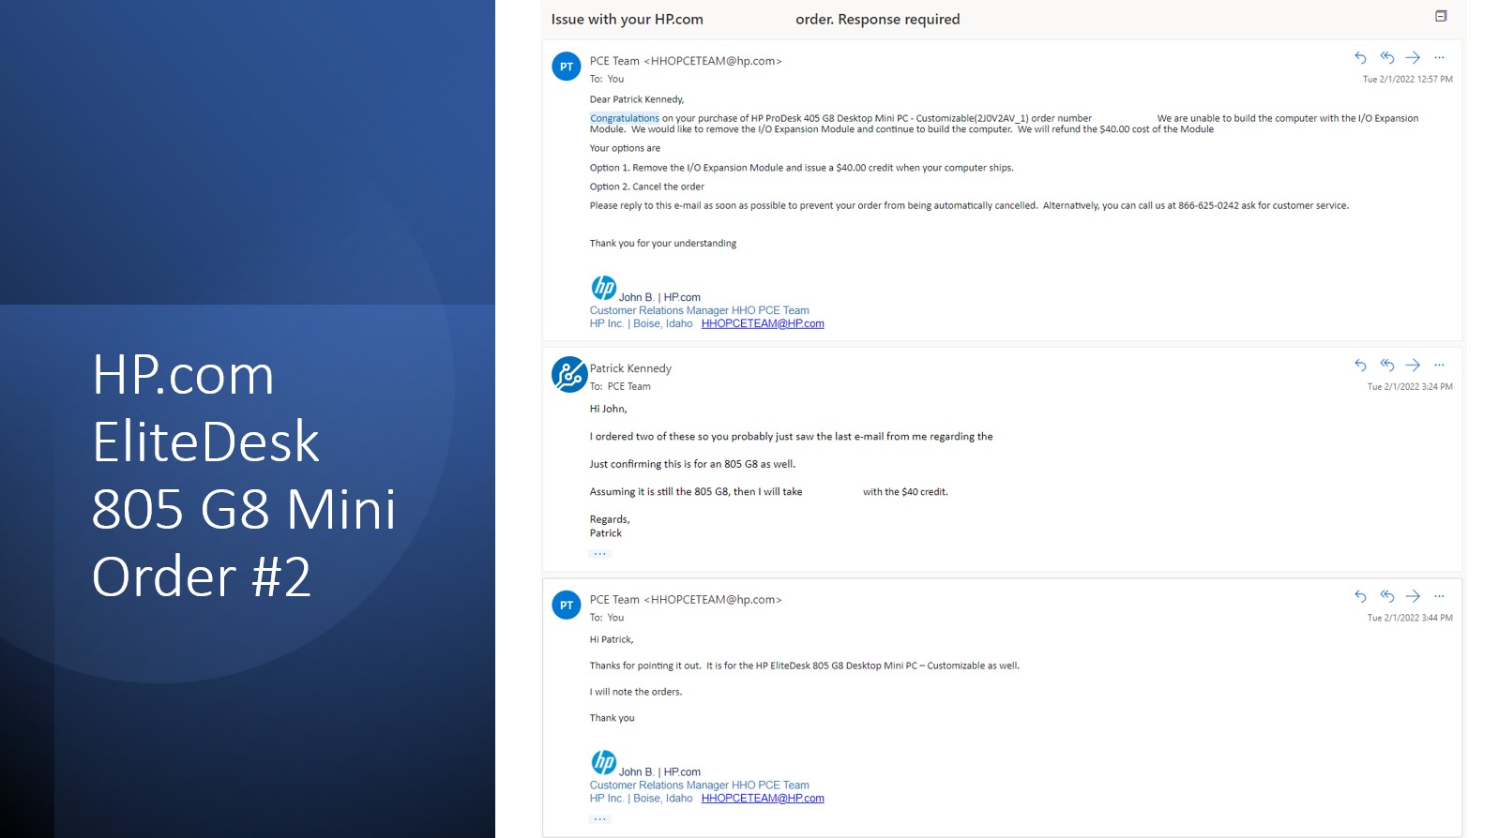Click the email subject 'Issue with your HP.com'
The width and height of the screenshot is (1498, 838).
(627, 20)
